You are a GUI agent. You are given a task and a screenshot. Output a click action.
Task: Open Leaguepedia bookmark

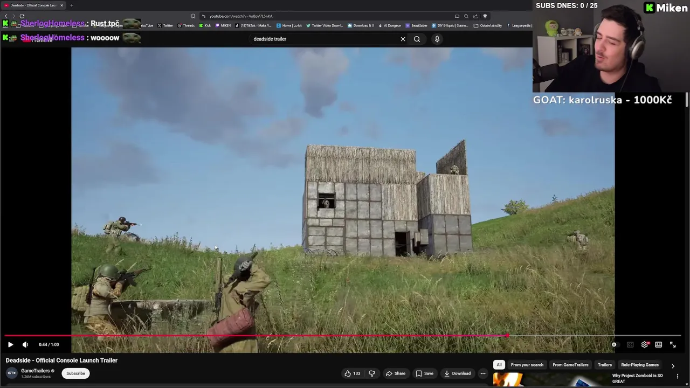[519, 25]
